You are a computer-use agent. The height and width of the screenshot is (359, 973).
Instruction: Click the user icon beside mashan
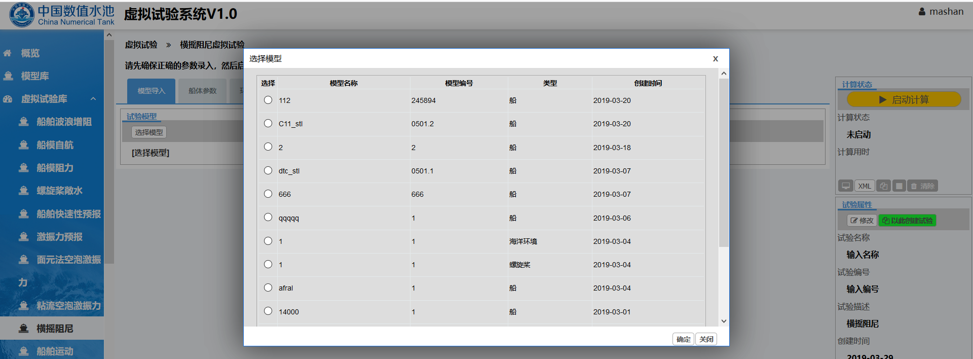[922, 12]
